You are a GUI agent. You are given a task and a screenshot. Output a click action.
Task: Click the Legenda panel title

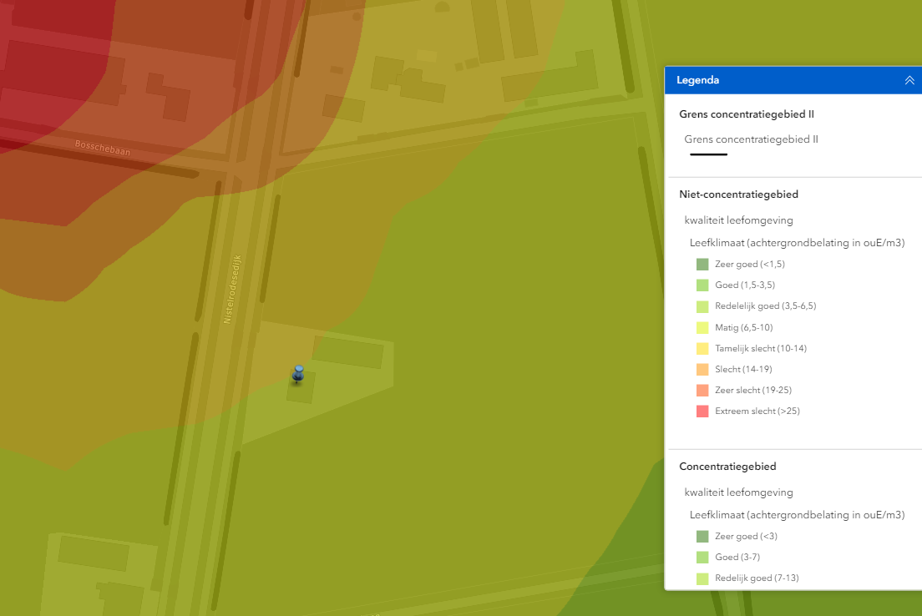click(697, 80)
